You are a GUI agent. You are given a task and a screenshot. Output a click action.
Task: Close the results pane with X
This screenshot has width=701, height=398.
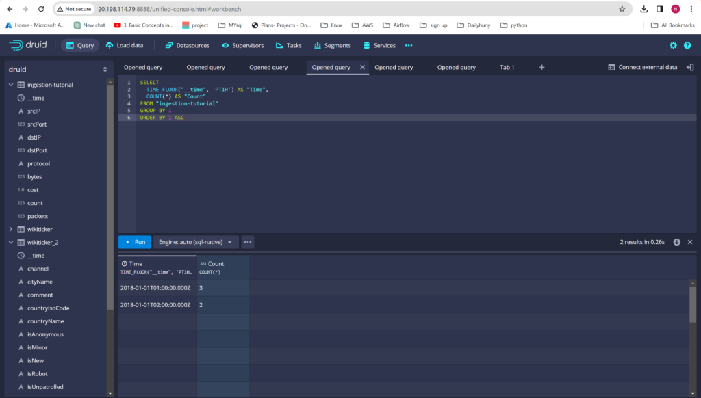tap(690, 242)
